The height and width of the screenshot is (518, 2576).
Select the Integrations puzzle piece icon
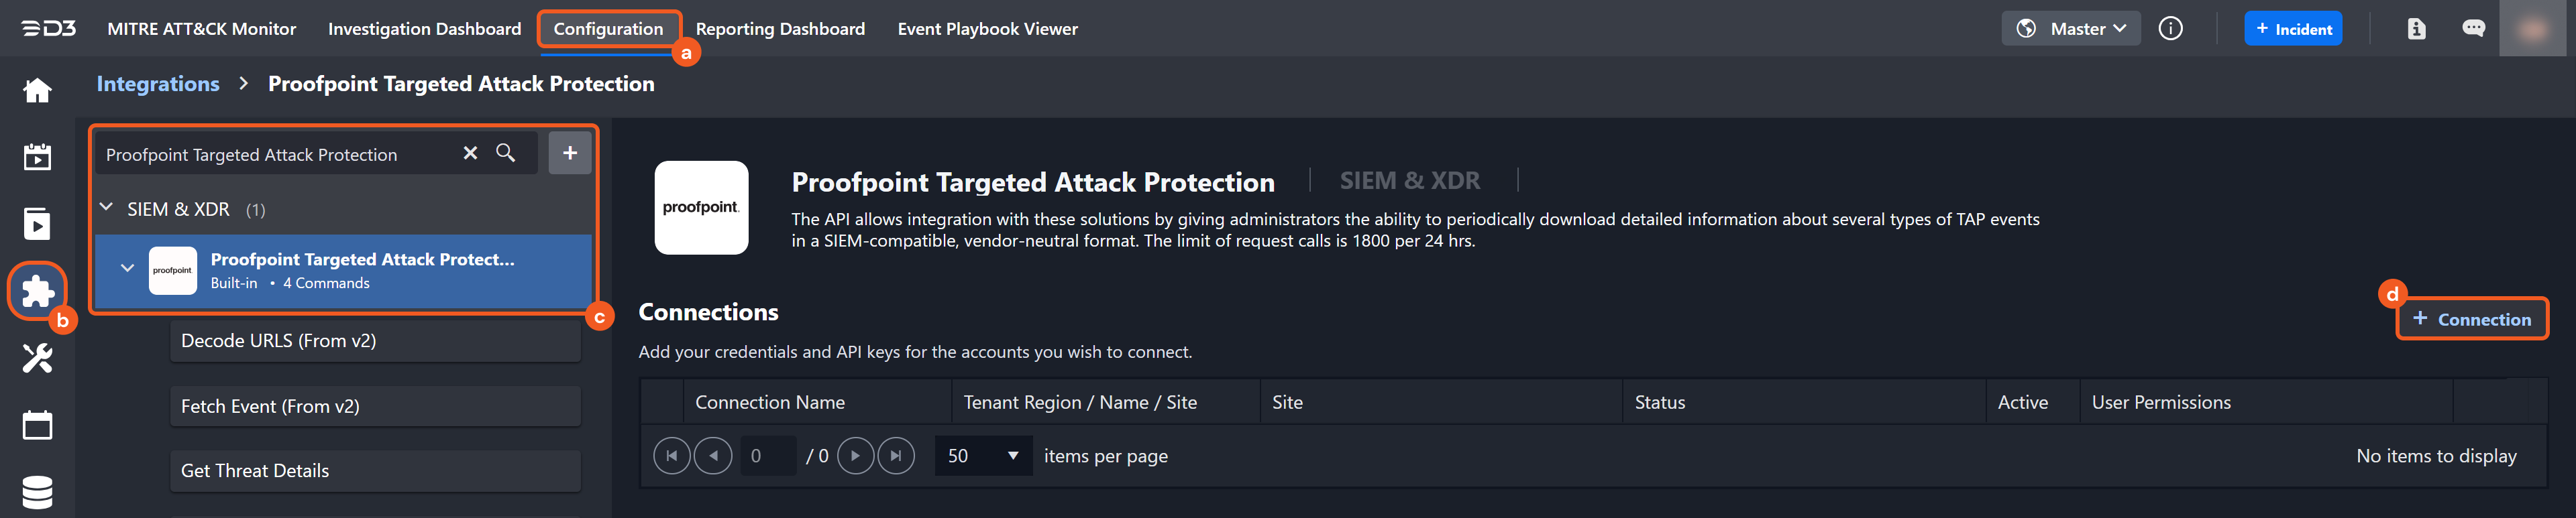pyautogui.click(x=36, y=290)
